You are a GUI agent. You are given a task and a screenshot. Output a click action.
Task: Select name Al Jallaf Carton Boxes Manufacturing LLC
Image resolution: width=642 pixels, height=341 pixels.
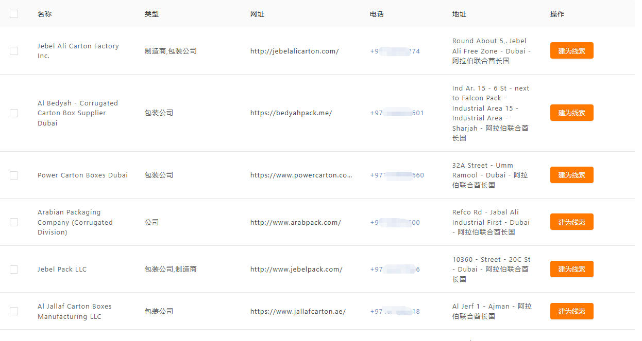[75, 311]
